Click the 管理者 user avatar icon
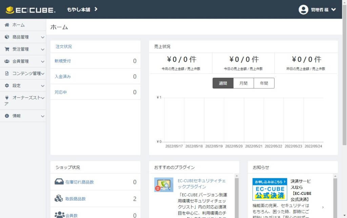The image size is (347, 218). click(x=303, y=9)
